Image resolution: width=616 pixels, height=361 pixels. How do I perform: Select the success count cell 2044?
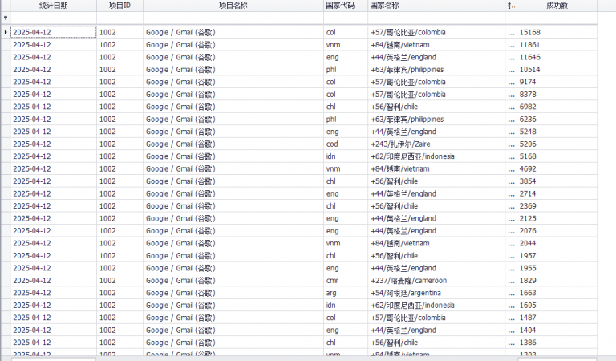pyautogui.click(x=557, y=243)
